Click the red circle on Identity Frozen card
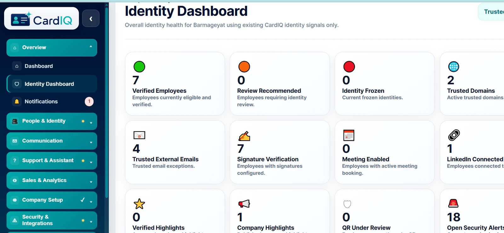504x233 pixels. [x=349, y=67]
